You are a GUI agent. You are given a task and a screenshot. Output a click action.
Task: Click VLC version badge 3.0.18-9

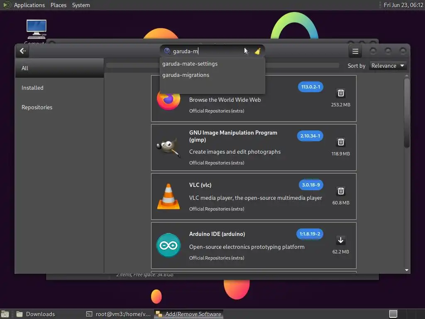coord(311,185)
